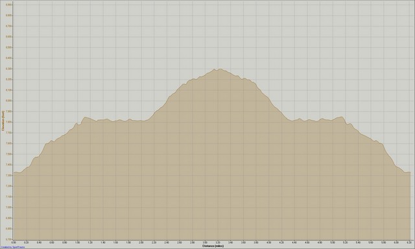The width and height of the screenshot is (415, 249).
Task: Click the 8,900 elevation axis label
Action: [8, 5]
